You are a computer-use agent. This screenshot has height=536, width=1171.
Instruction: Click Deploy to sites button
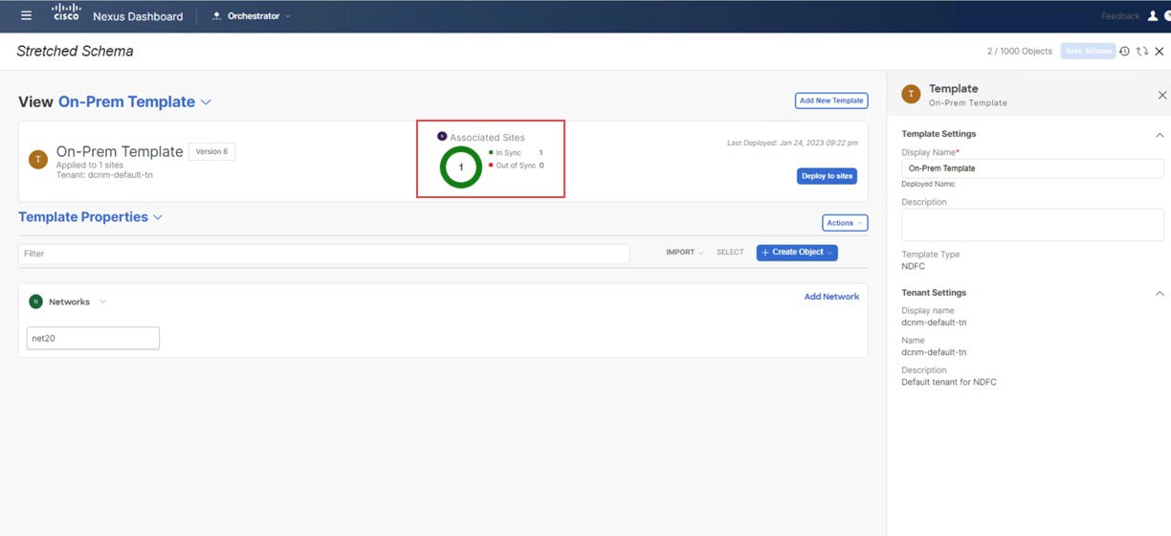click(x=827, y=176)
